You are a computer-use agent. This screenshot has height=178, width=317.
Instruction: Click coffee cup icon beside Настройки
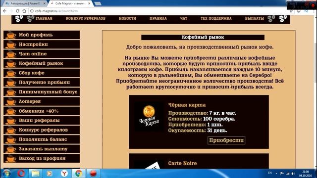tap(11, 44)
